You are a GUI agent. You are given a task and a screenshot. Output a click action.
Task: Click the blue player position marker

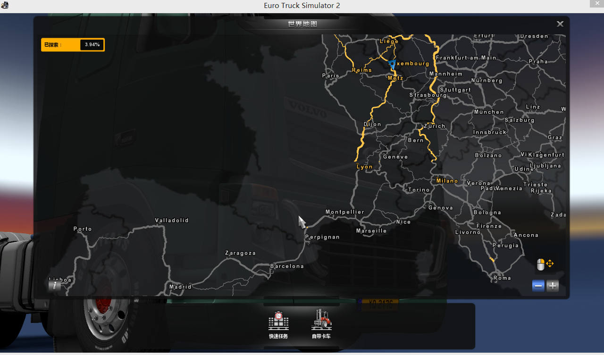pyautogui.click(x=392, y=64)
